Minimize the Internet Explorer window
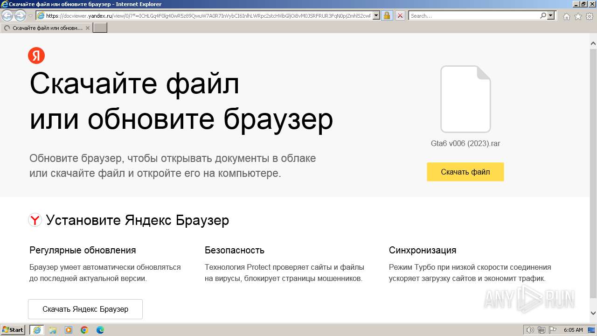This screenshot has height=336, width=597. coord(576,4)
